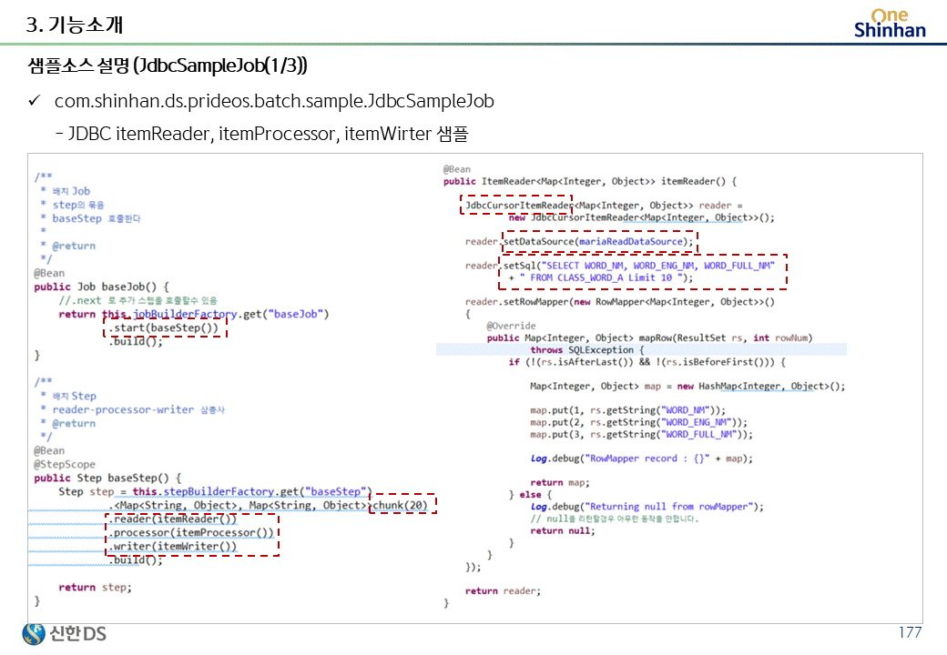Click the 'baseStep 호출한다' comment
Screen dimensions: 947x655
point(96,218)
